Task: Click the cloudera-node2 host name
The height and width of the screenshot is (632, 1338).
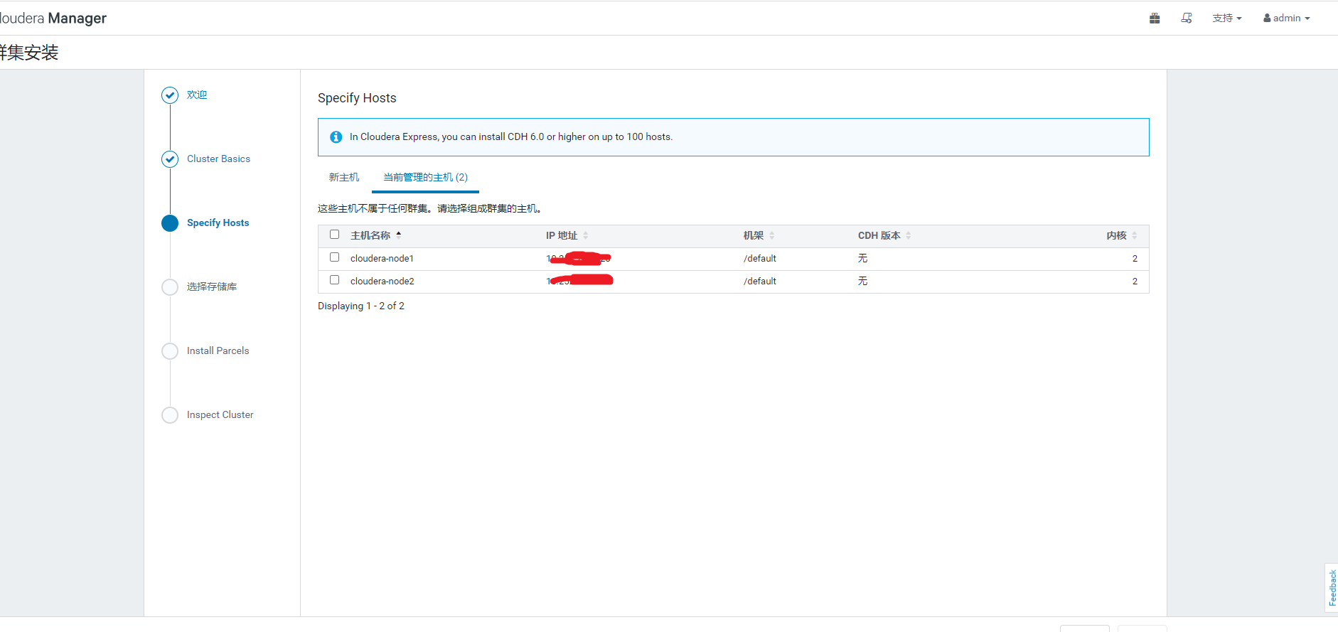Action: click(x=382, y=282)
